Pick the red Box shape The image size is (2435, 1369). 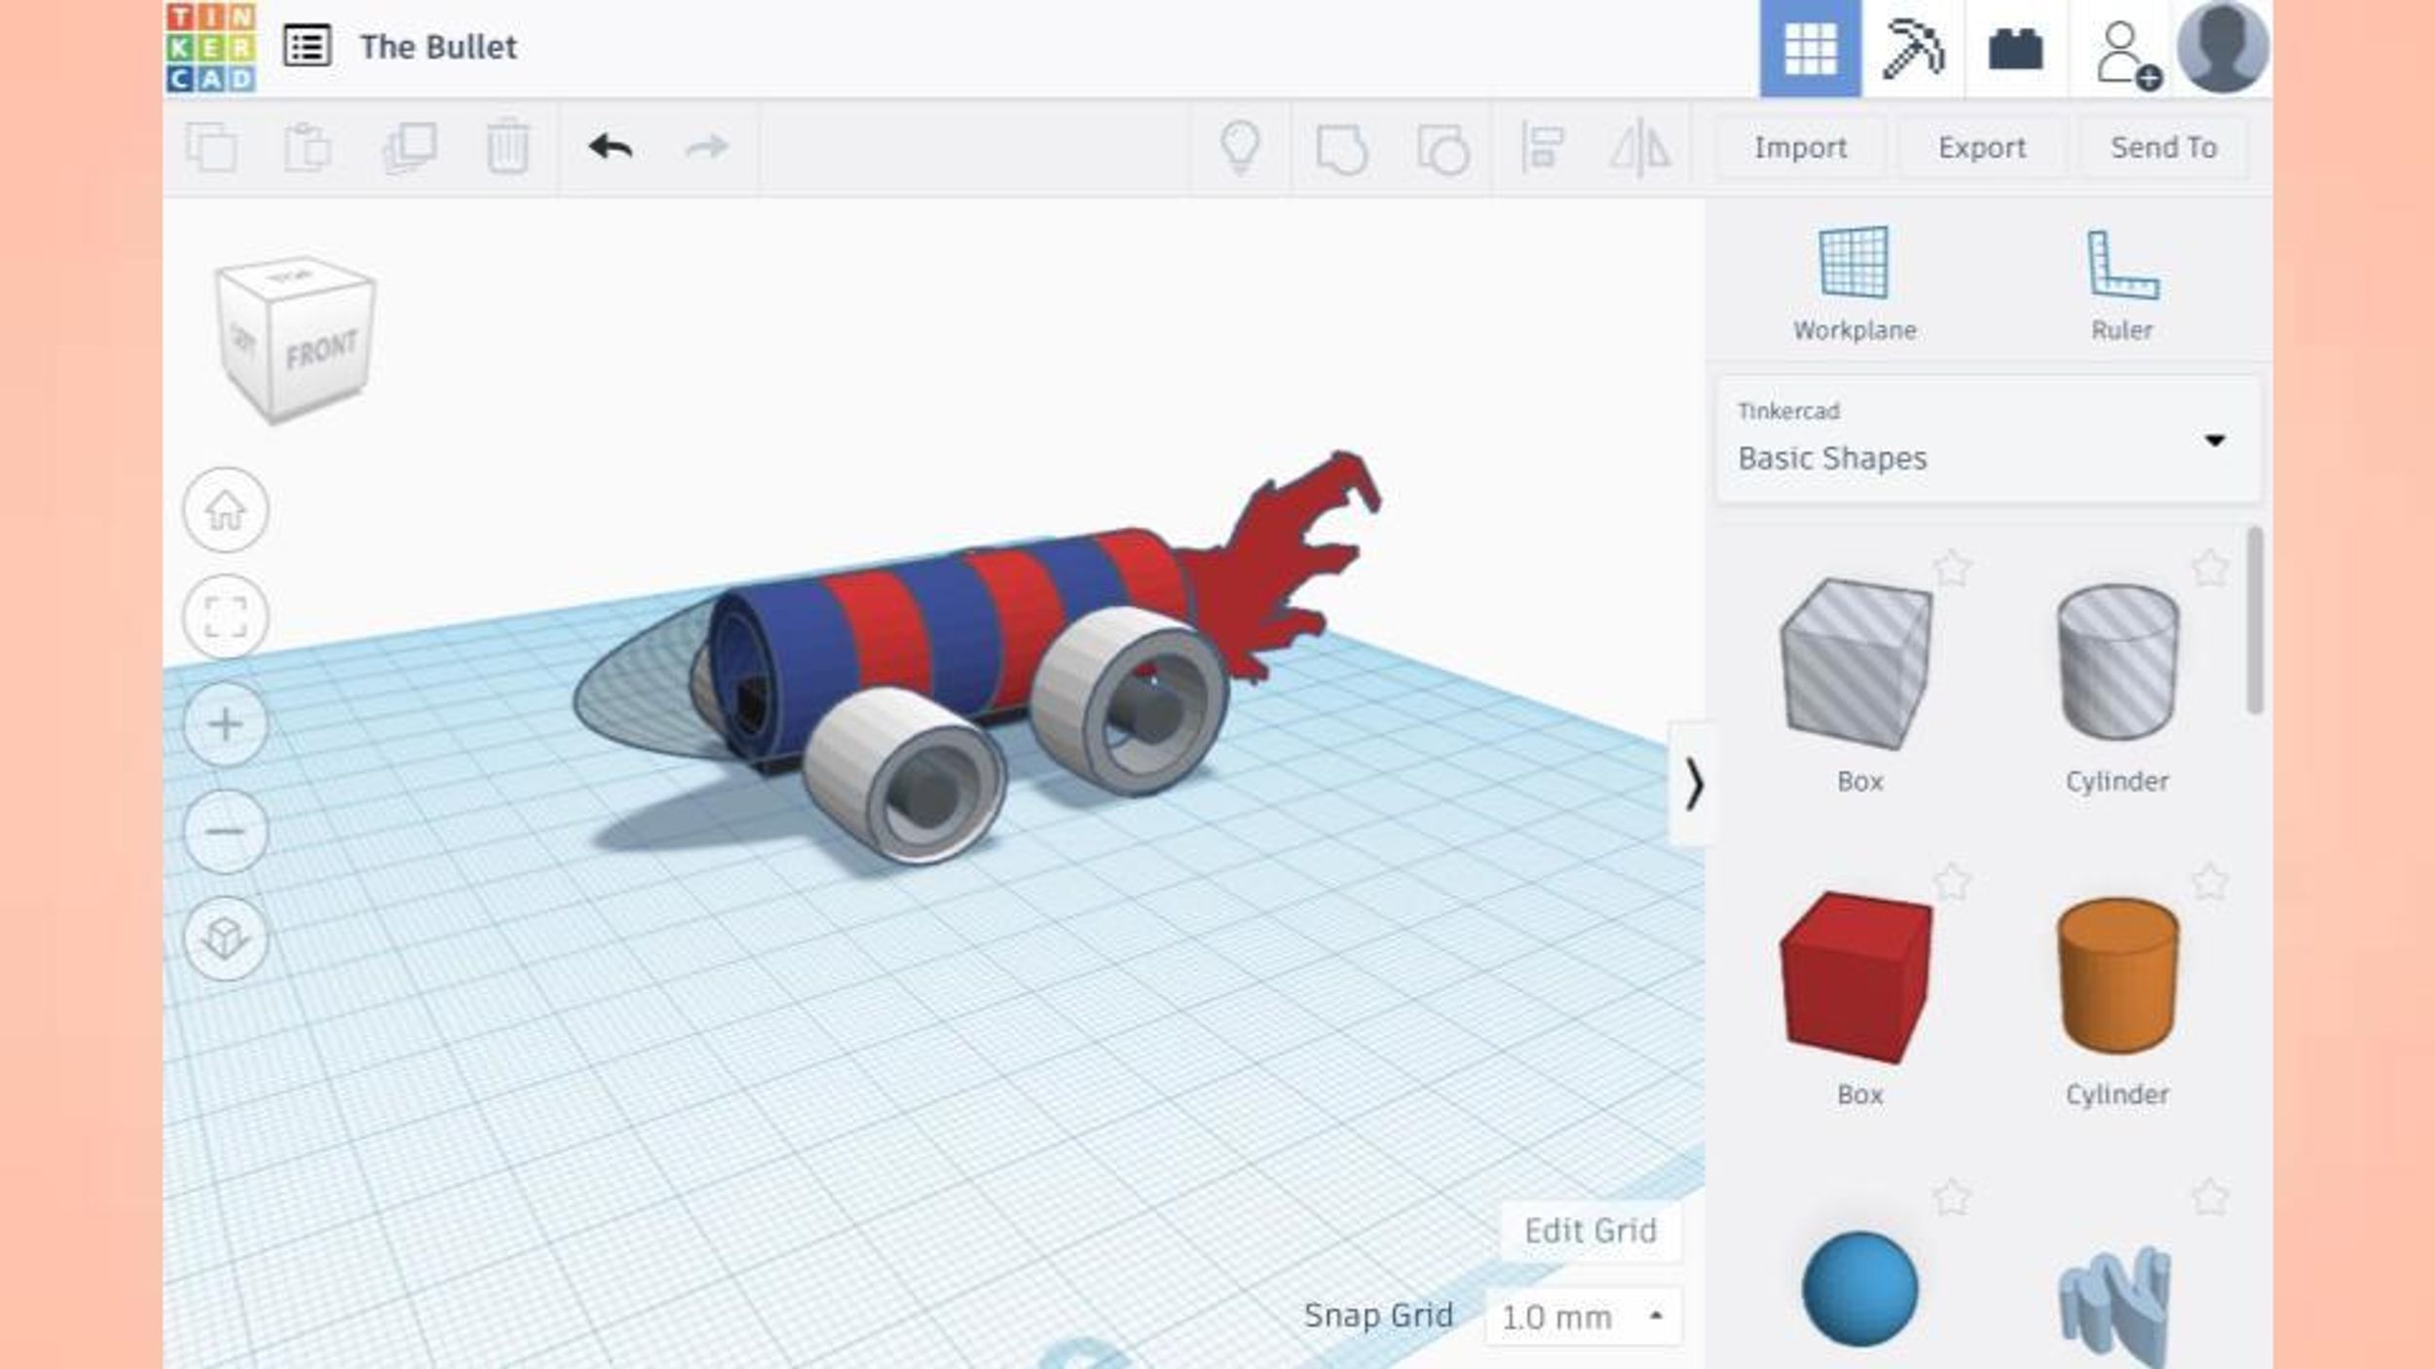(x=1856, y=978)
